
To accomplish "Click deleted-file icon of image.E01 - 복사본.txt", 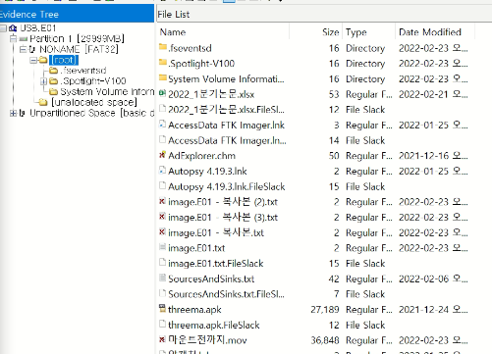I will (162, 231).
